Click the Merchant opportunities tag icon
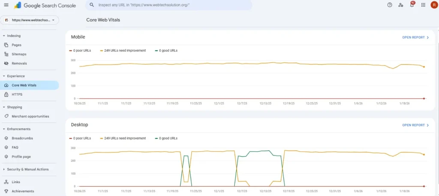The image size is (439, 196). [x=6, y=116]
